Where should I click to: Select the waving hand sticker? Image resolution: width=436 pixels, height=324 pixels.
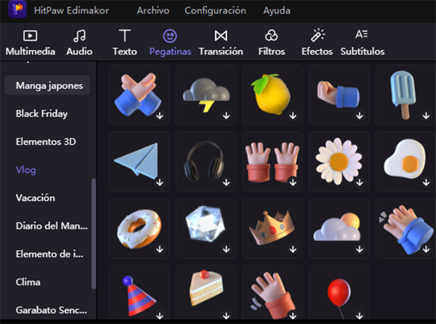272,293
